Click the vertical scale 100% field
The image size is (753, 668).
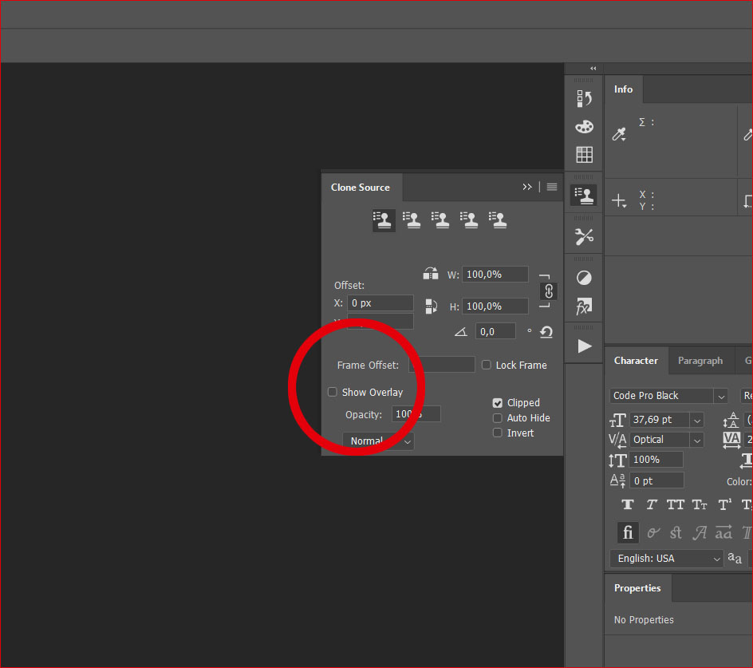pyautogui.click(x=656, y=460)
